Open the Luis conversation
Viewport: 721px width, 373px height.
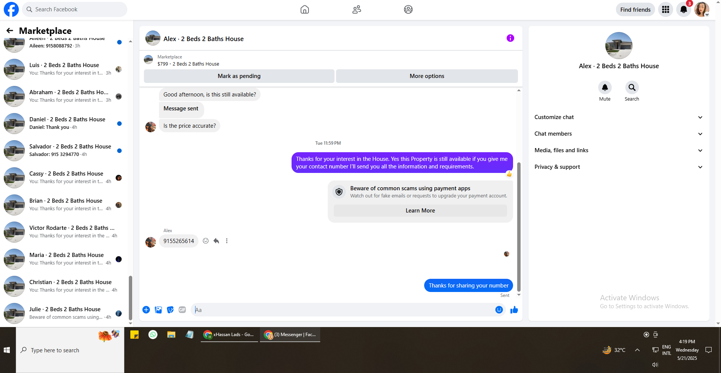pos(64,69)
